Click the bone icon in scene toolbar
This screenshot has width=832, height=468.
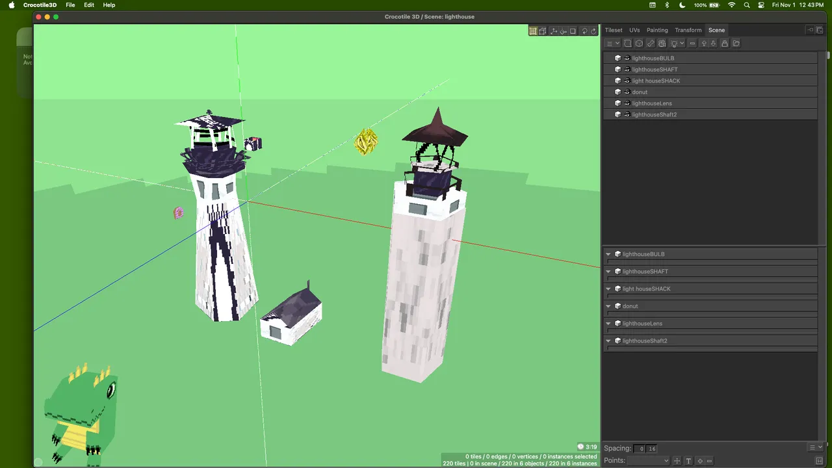(651, 44)
